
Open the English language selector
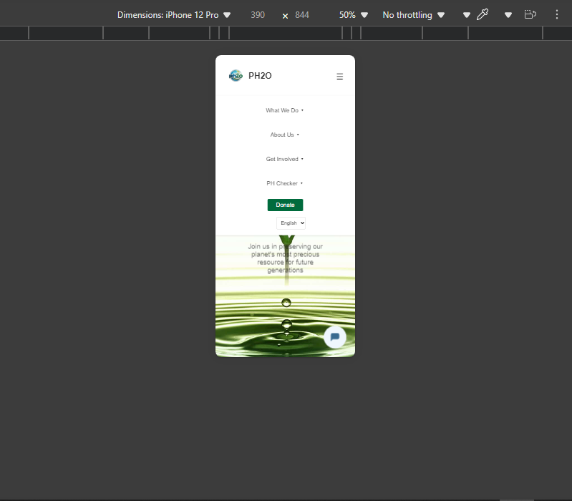pyautogui.click(x=291, y=223)
